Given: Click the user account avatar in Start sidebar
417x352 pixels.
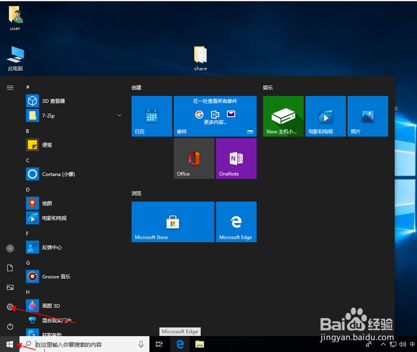Looking at the screenshot, I should pyautogui.click(x=10, y=248).
